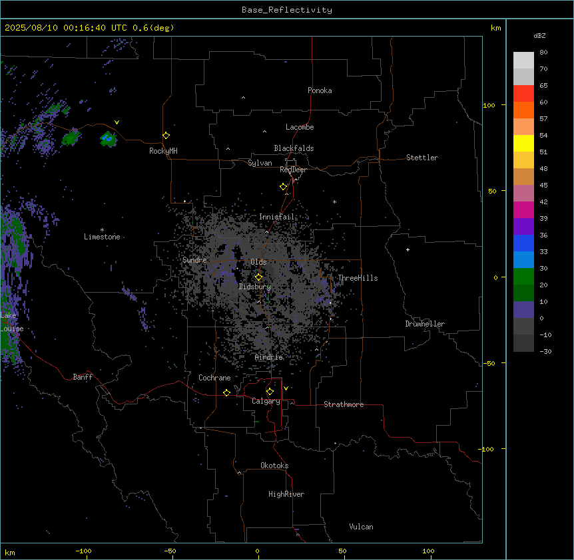Click the bottom-axis 0 km tick label
The width and height of the screenshot is (574, 560).
point(258,551)
